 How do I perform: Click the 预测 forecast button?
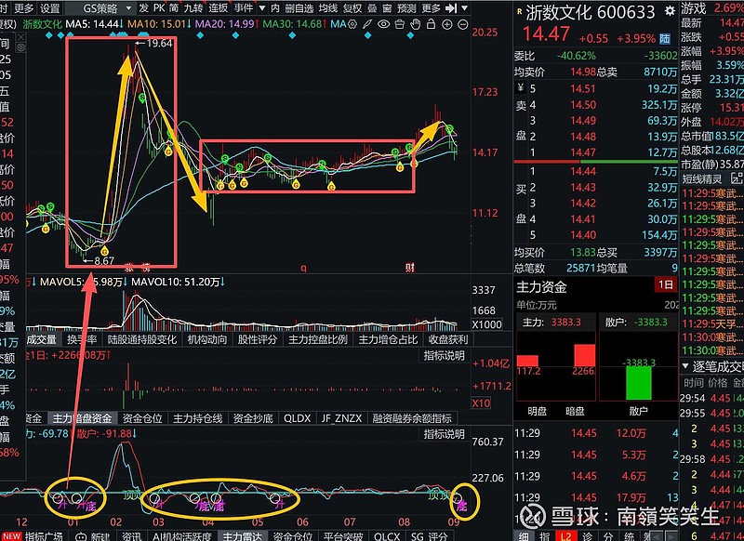(406, 8)
